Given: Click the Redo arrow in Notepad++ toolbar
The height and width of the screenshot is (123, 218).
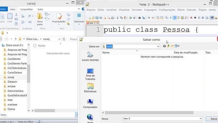Looking at the screenshot, I should click(134, 18).
